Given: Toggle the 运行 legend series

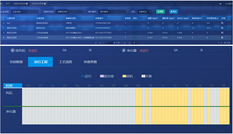Looking at the screenshot, I should [x=86, y=76].
